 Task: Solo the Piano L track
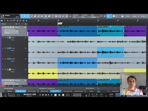coord(8,27)
